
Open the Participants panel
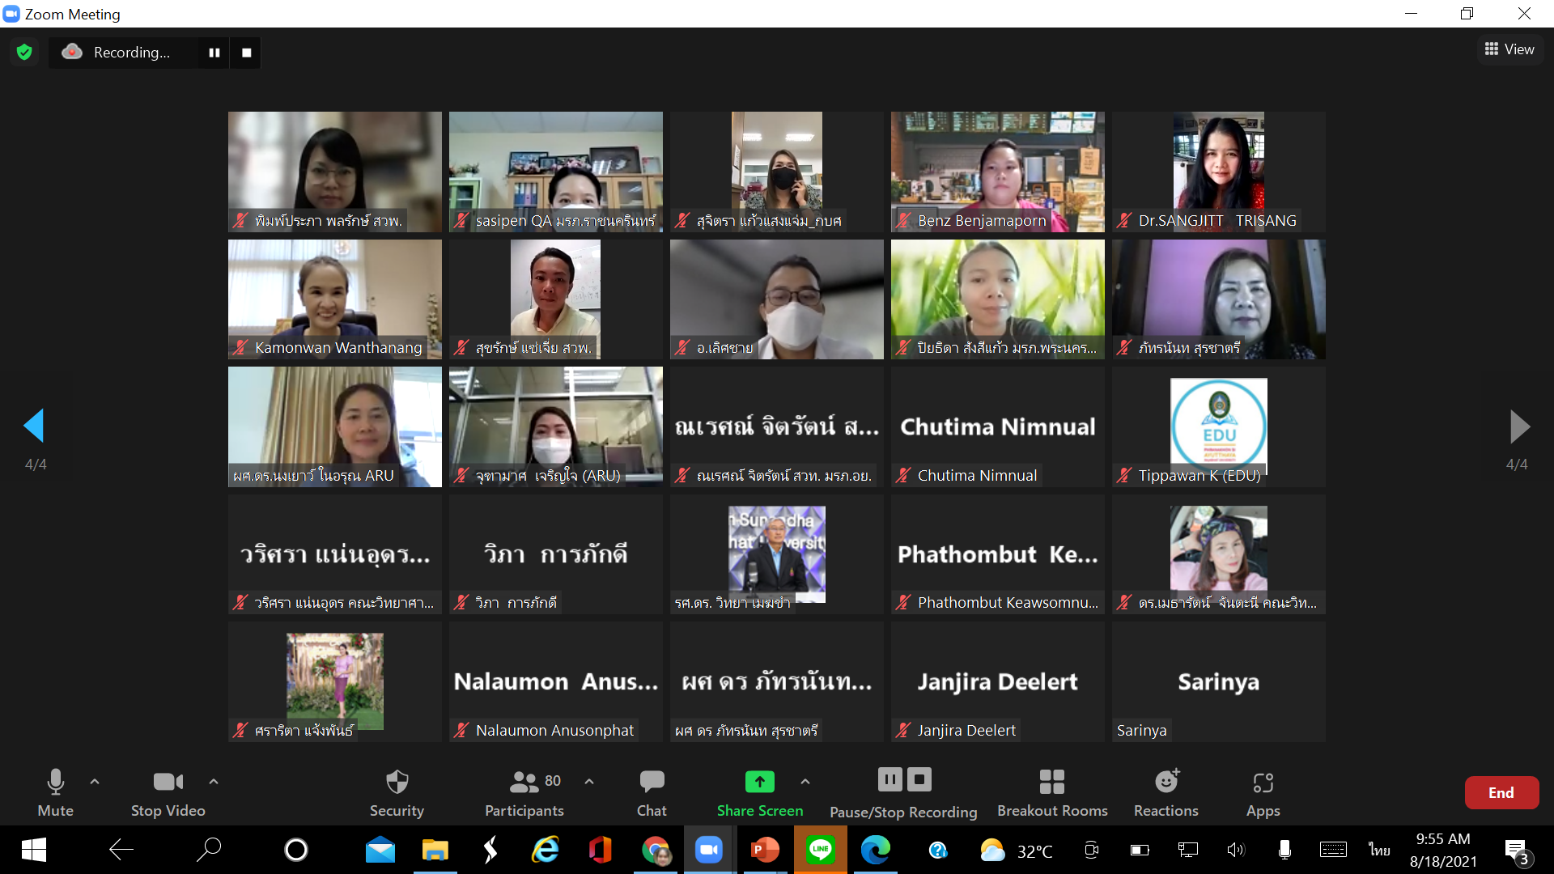[x=524, y=782]
